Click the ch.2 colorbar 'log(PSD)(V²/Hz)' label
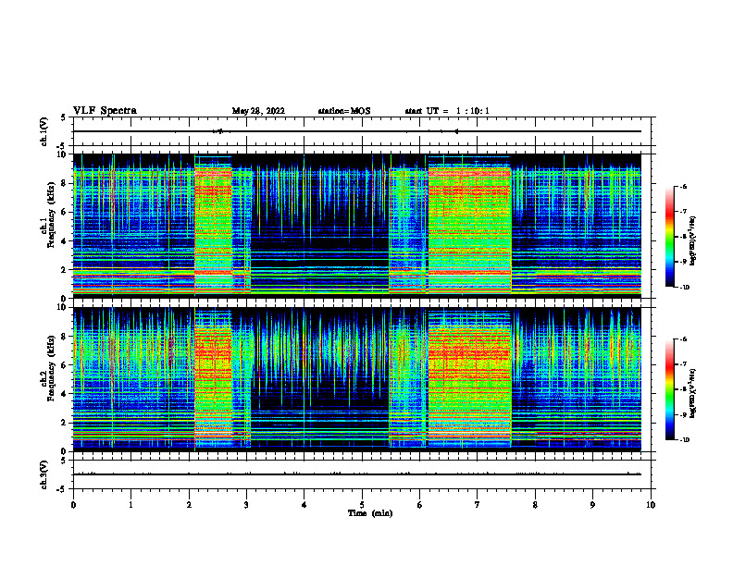Image resolution: width=733 pixels, height=566 pixels. coord(693,393)
